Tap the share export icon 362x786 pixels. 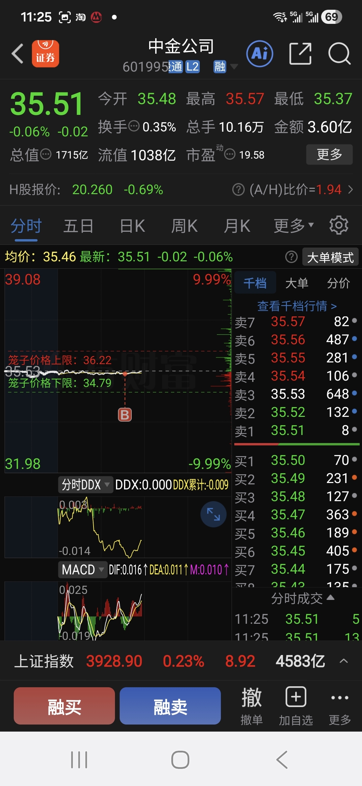[300, 54]
